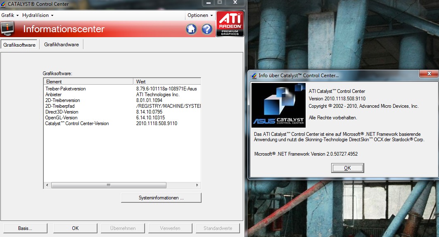Click the Standardwerte button
The width and height of the screenshot is (439, 237).
tap(218, 228)
